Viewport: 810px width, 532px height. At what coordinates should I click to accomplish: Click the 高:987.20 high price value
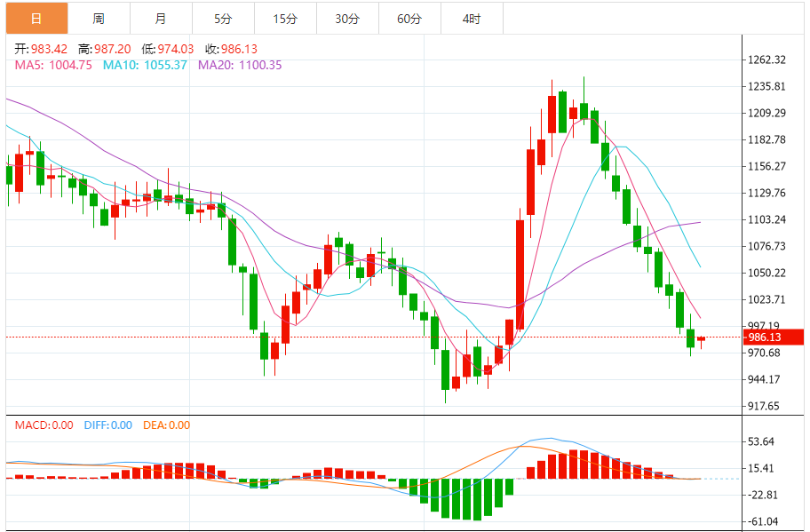point(104,49)
